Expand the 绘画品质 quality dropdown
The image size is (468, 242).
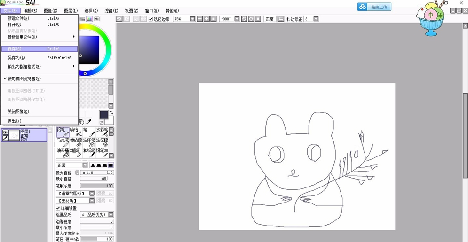click(x=111, y=215)
